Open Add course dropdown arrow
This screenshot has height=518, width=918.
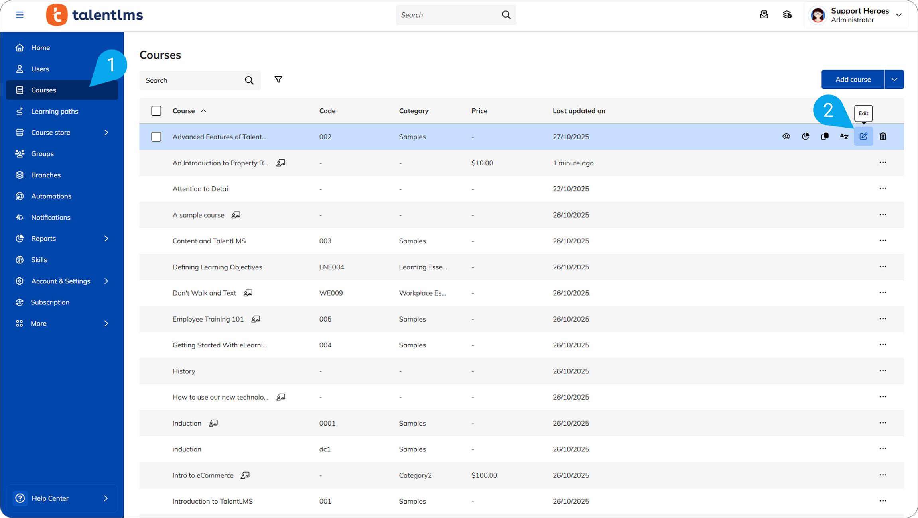[x=894, y=80]
